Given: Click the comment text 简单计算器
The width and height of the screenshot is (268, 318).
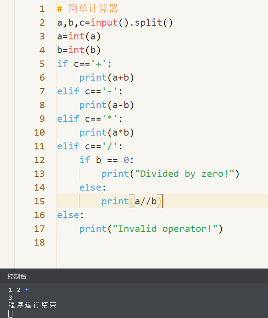Looking at the screenshot, I should (93, 9).
